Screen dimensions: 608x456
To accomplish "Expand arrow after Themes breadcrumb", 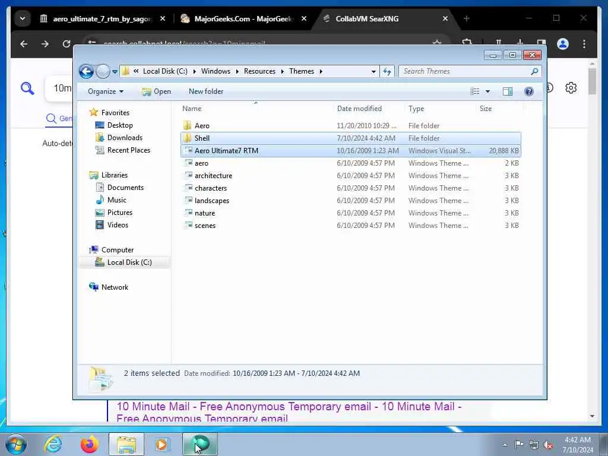I will pyautogui.click(x=321, y=71).
